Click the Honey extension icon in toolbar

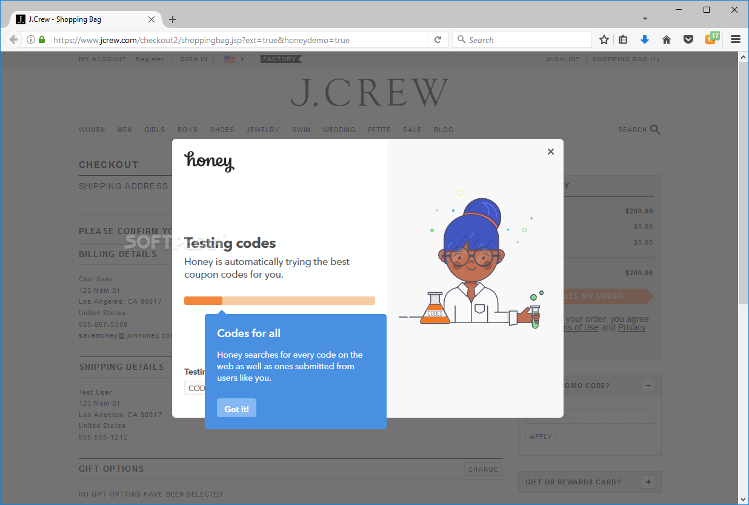coord(711,39)
